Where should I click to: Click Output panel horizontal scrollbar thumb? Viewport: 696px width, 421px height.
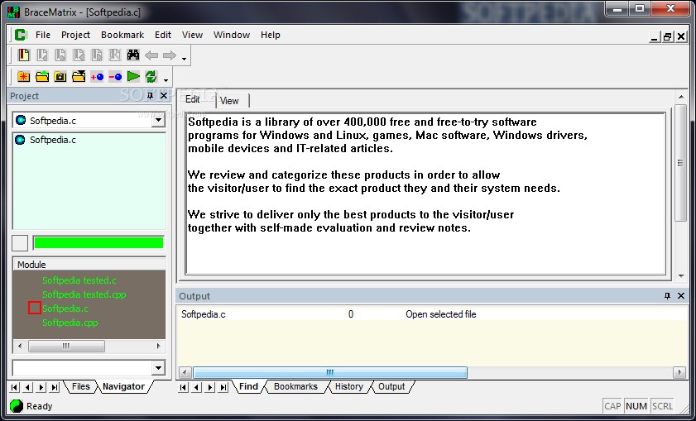[330, 372]
